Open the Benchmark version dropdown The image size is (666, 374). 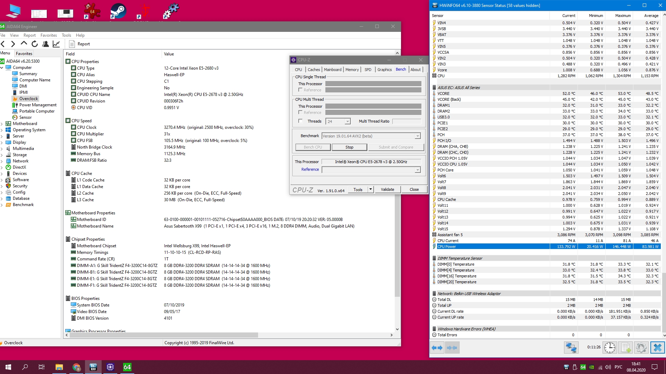(x=418, y=136)
